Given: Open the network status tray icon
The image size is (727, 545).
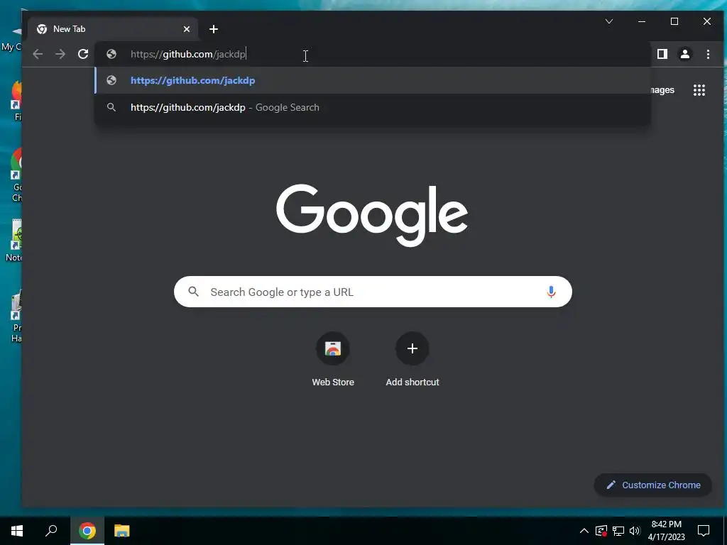Looking at the screenshot, I should pyautogui.click(x=618, y=531).
